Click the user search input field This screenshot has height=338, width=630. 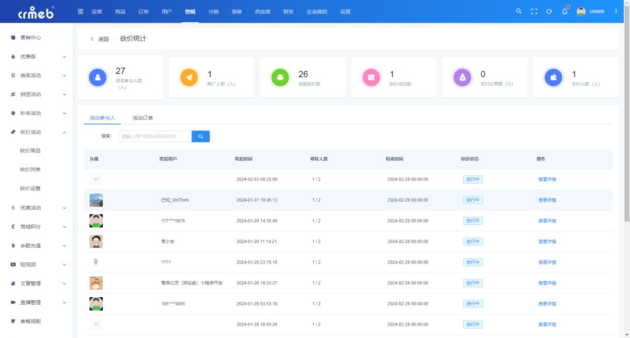coord(155,136)
